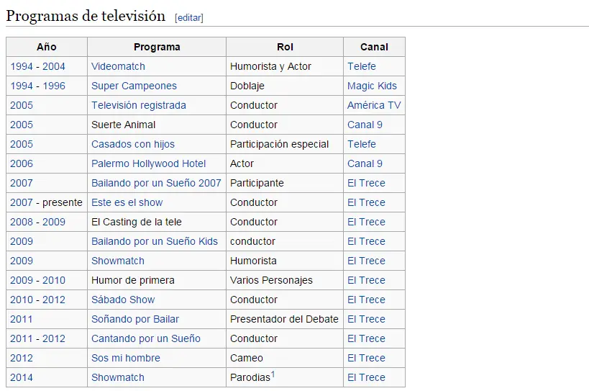
Task: Open the Este es el show link
Action: coord(127,202)
